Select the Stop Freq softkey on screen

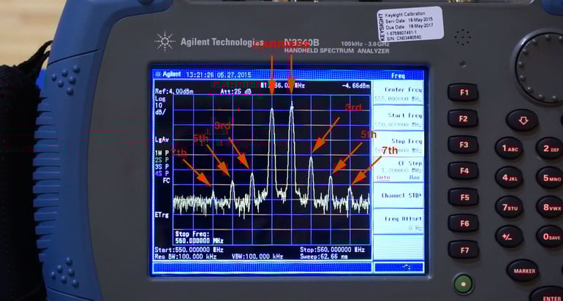pyautogui.click(x=398, y=145)
